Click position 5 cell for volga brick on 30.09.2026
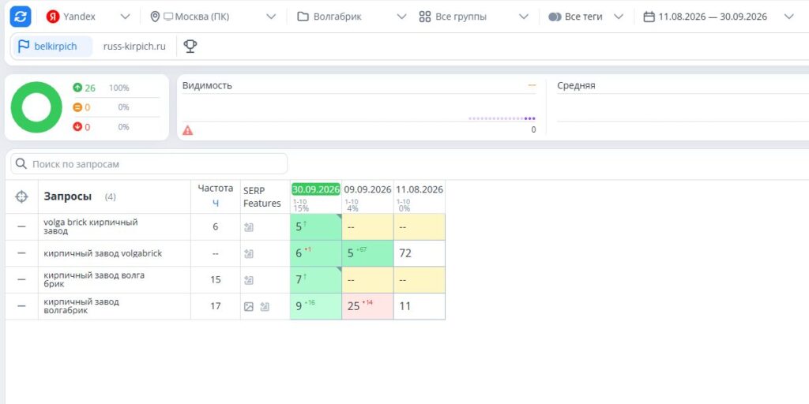809x404 pixels. click(316, 226)
